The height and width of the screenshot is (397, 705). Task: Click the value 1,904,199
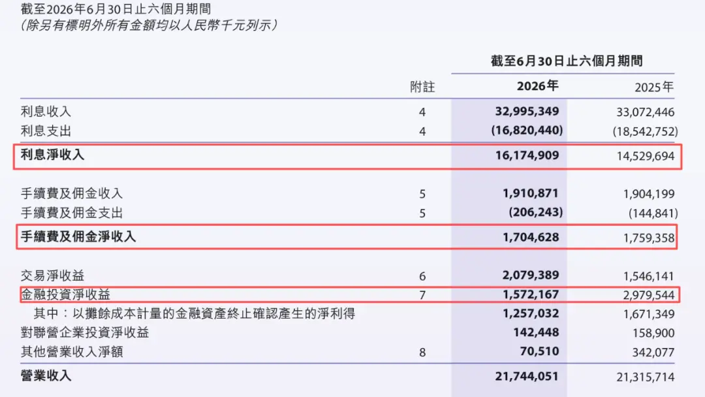(x=649, y=194)
